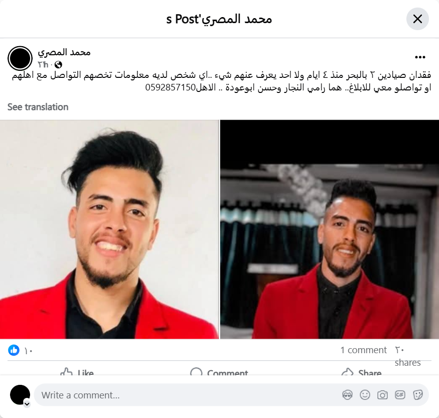Open the emoji picker in comment box
The width and height of the screenshot is (439, 418).
365,395
